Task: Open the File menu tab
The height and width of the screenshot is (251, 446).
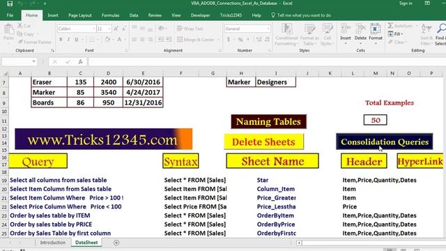Action: tap(10, 15)
